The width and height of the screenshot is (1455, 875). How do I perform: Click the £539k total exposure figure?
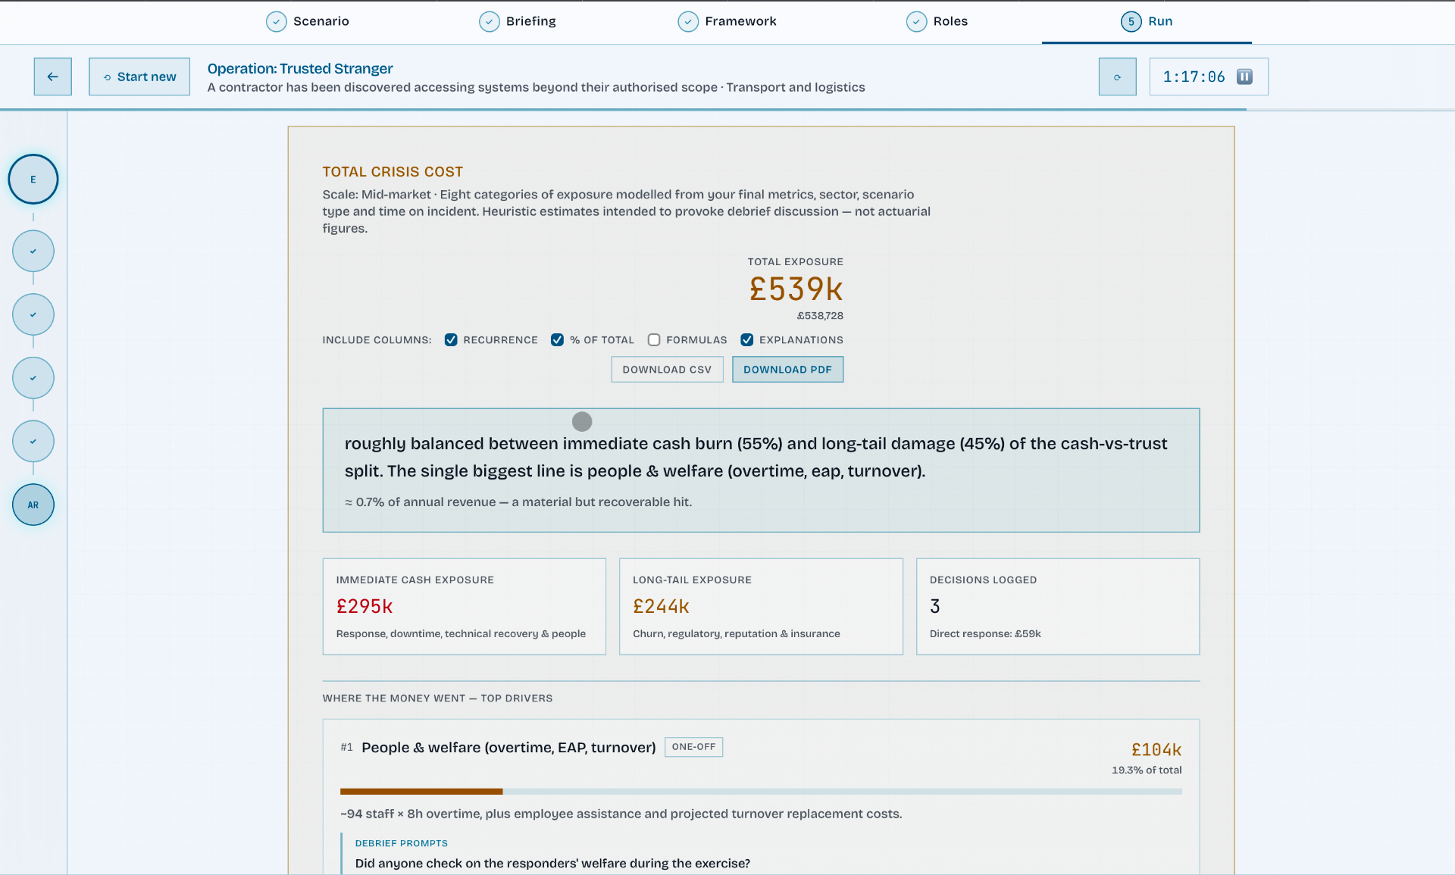click(x=796, y=289)
